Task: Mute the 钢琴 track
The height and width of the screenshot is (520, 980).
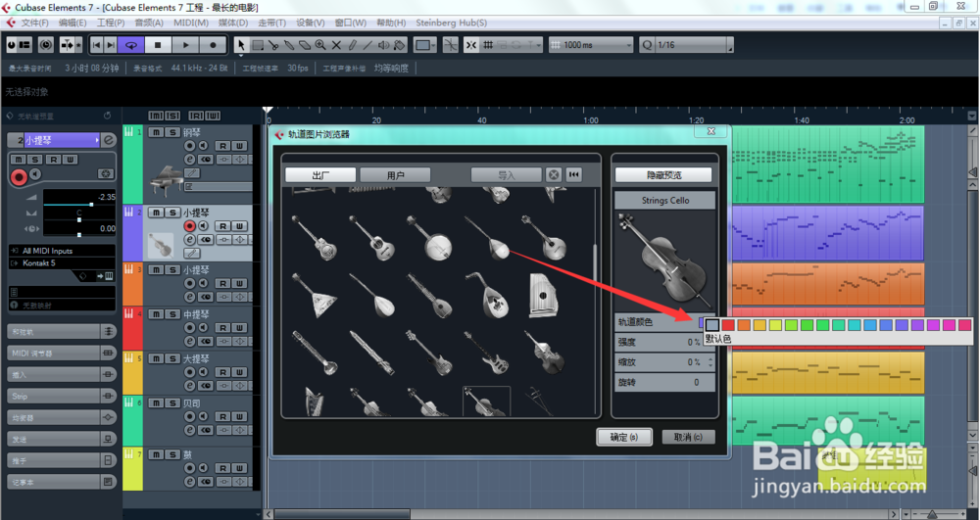Action: tap(156, 132)
